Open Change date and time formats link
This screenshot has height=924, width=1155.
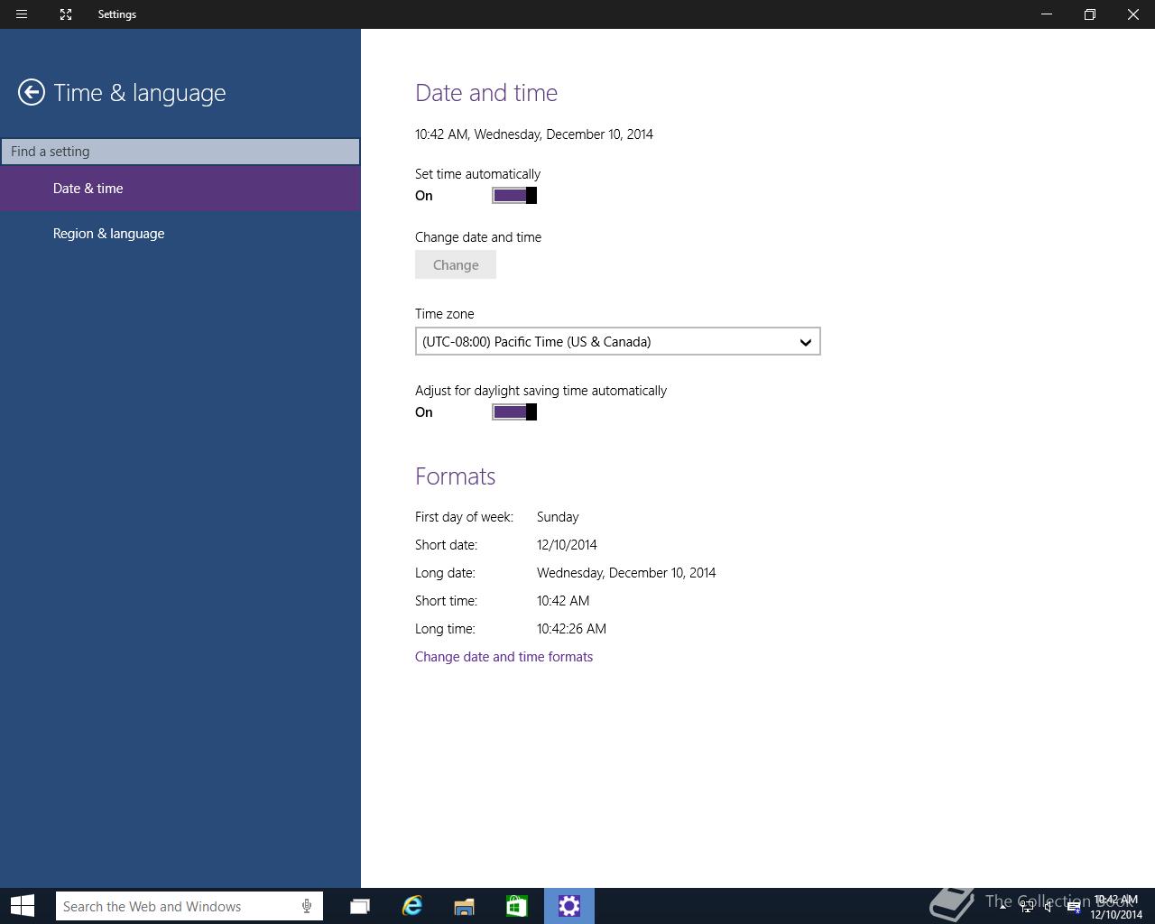[504, 657]
